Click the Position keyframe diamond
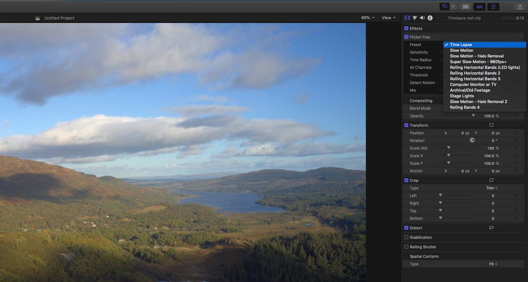The width and height of the screenshot is (528, 282). [x=515, y=133]
